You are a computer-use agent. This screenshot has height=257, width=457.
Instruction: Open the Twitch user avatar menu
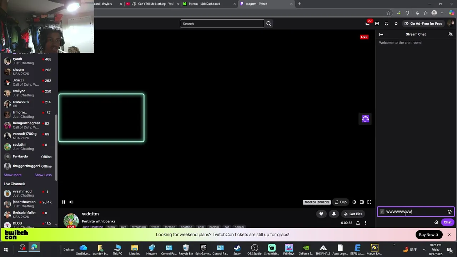click(x=451, y=24)
